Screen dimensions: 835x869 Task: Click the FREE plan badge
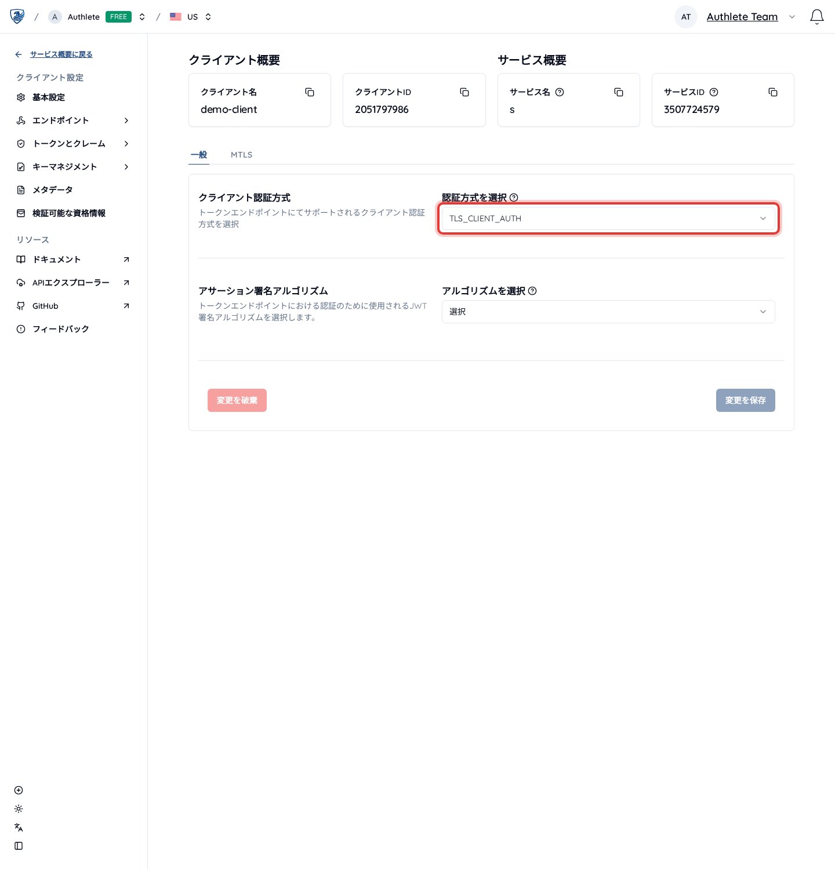118,17
